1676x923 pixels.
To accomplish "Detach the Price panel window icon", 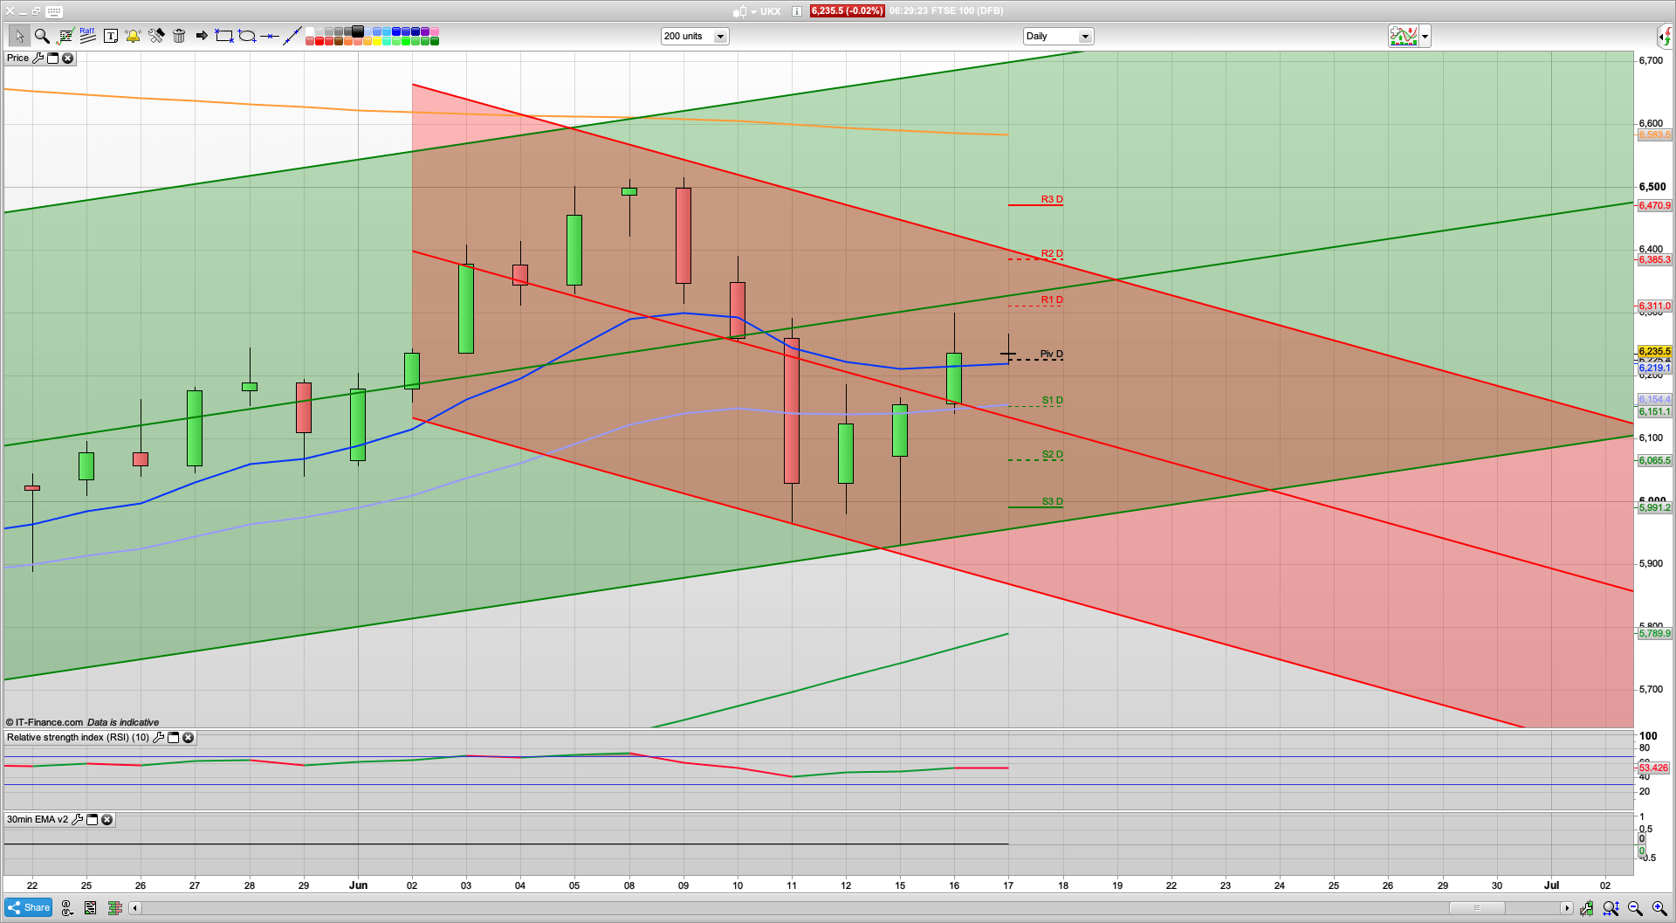I will click(x=52, y=58).
